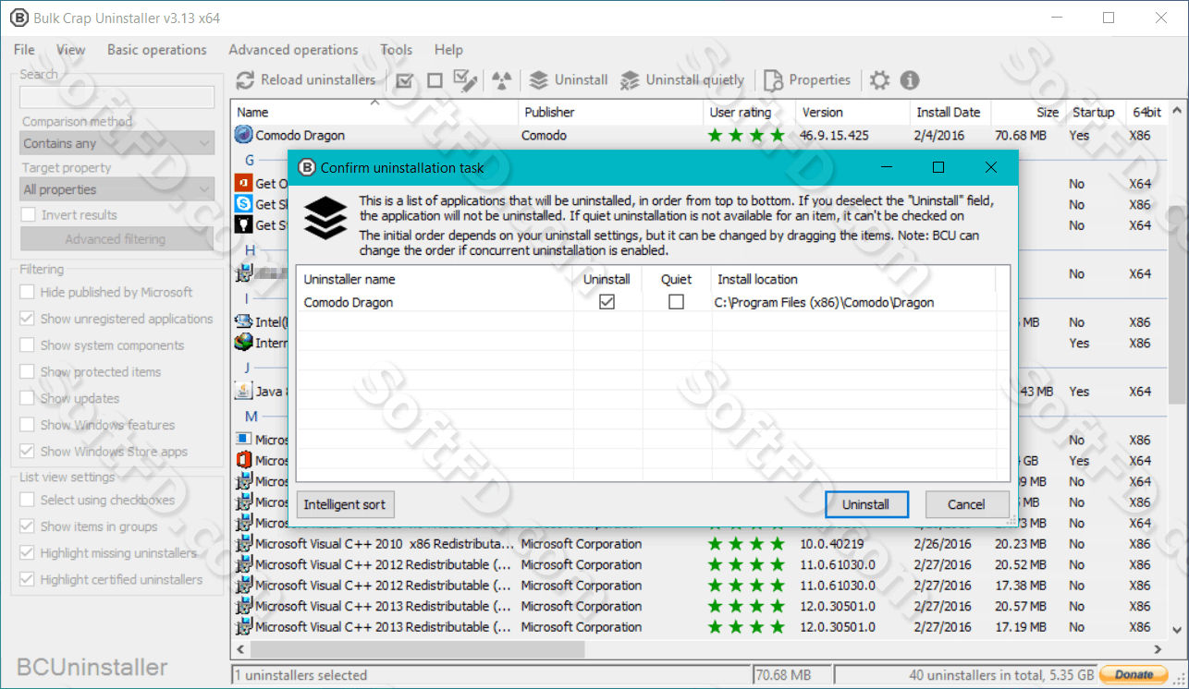Click the stacked layers icon in dialog
The height and width of the screenshot is (689, 1189).
click(x=325, y=218)
